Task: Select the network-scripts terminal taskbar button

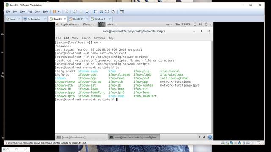Action: [134, 137]
